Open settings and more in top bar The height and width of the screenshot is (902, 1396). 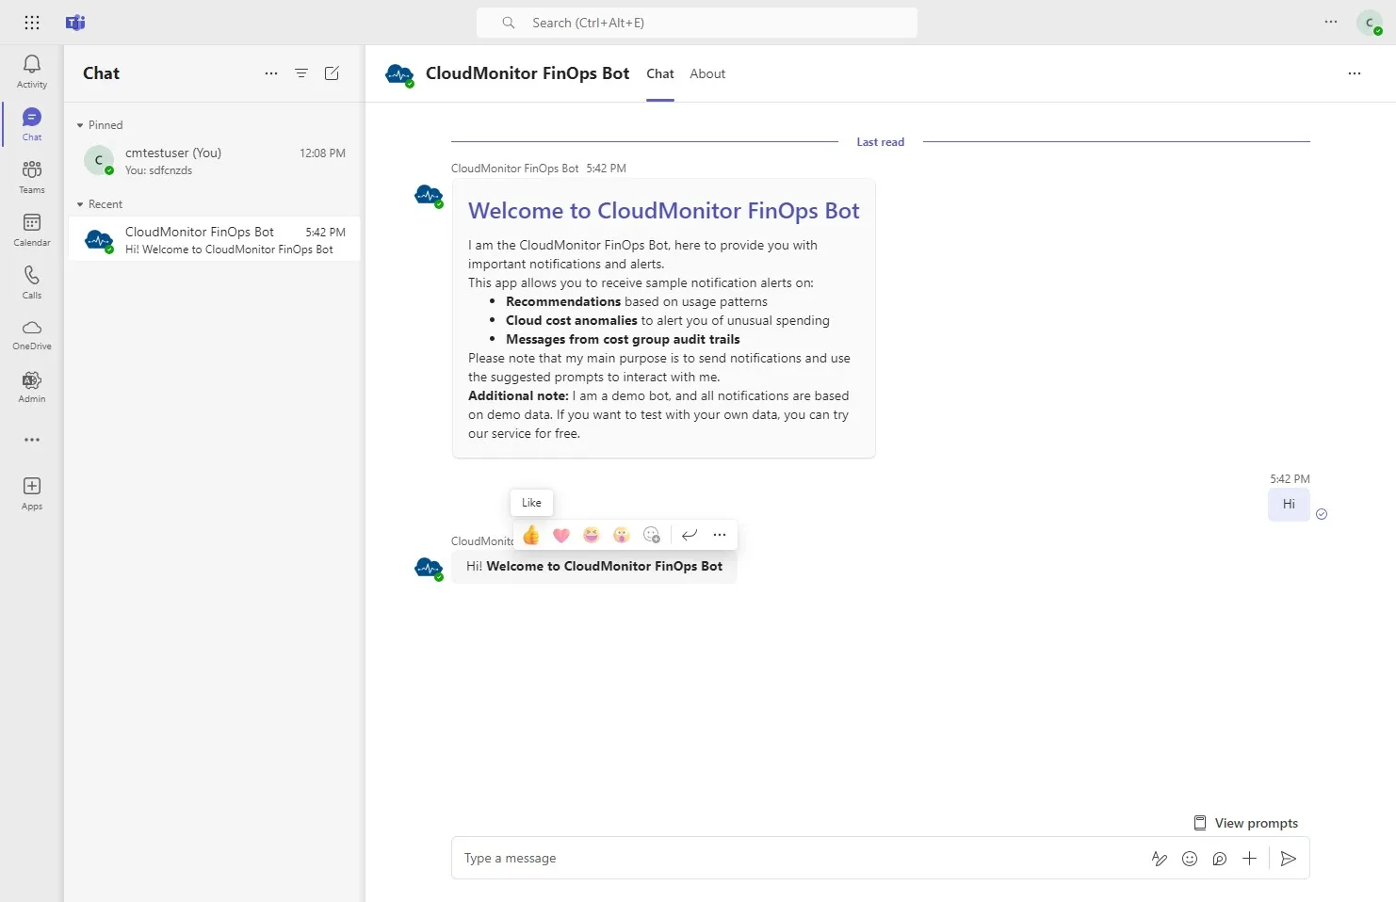tap(1331, 22)
